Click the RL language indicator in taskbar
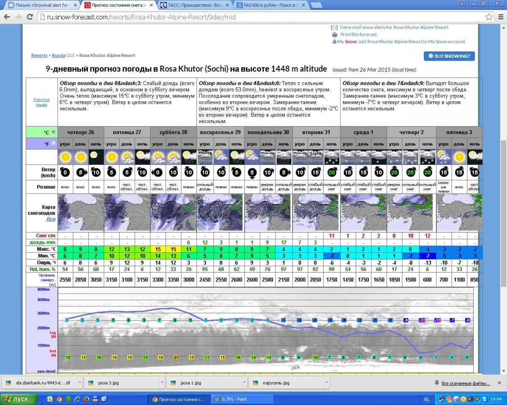Screen dimensions: 507x405 [427, 399]
